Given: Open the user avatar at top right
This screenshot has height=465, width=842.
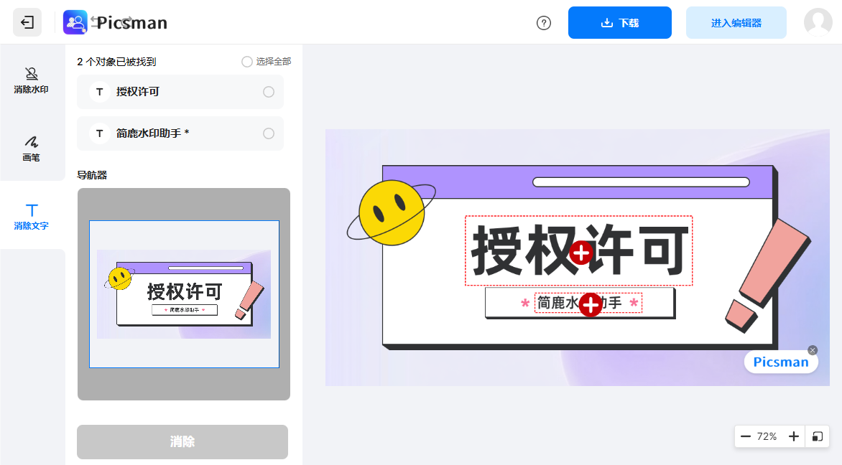Looking at the screenshot, I should [x=817, y=22].
